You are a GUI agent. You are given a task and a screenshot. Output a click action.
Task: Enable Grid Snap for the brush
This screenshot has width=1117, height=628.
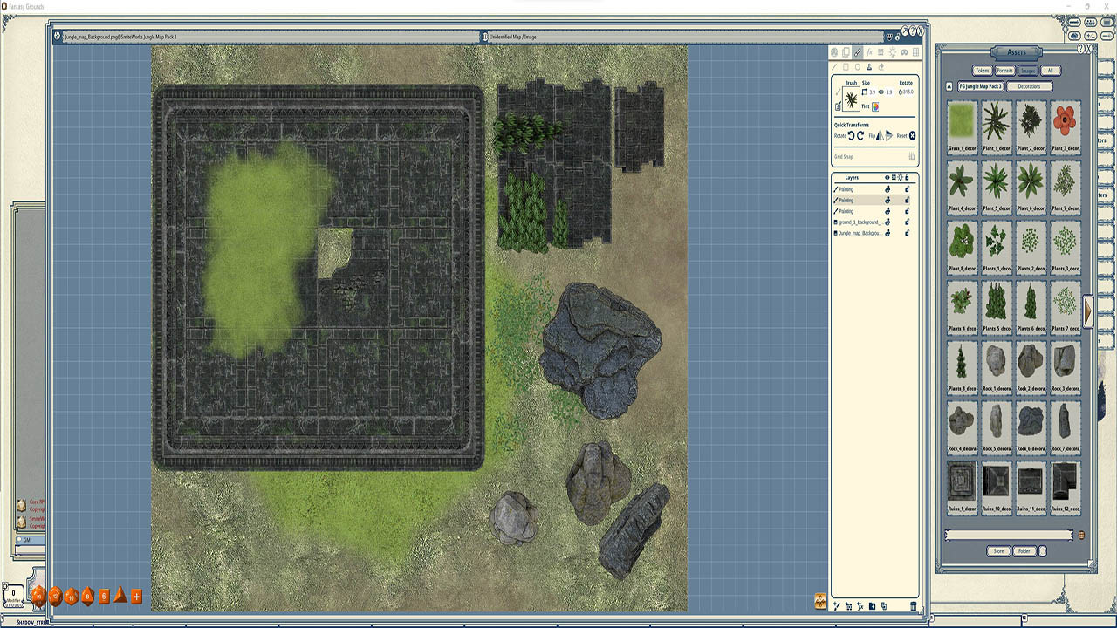[912, 157]
